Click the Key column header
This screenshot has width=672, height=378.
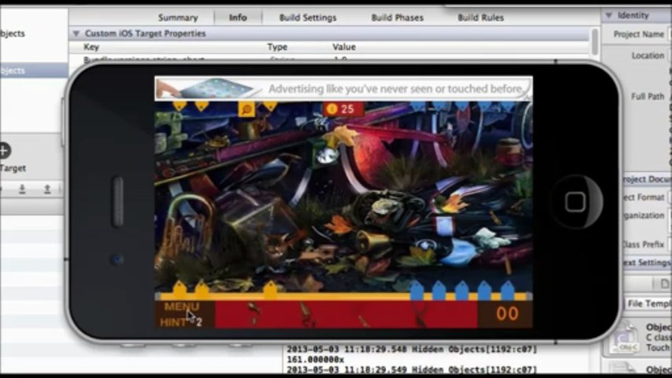(x=91, y=47)
